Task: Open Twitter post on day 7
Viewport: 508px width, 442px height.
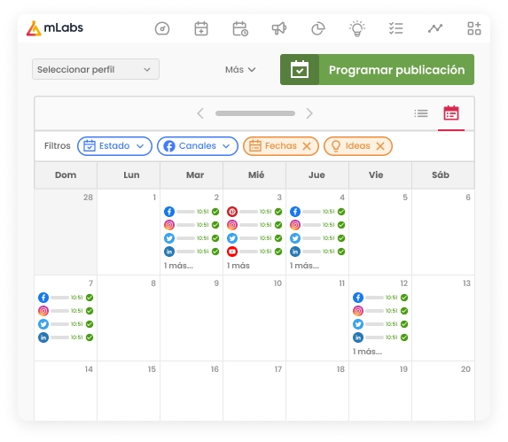Action: point(66,324)
